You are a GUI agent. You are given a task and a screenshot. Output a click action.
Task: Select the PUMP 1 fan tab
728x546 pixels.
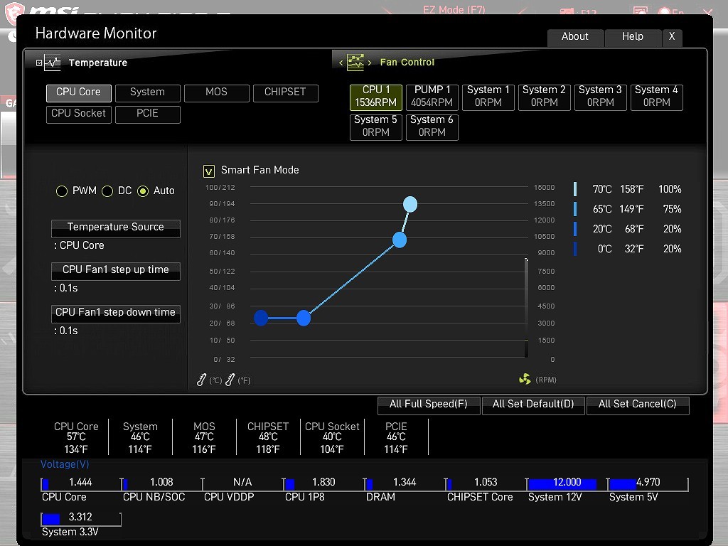pyautogui.click(x=432, y=97)
